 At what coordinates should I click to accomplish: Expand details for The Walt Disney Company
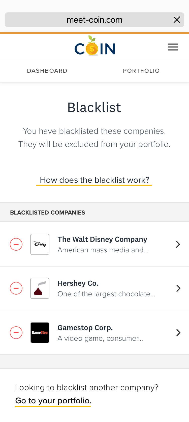click(178, 244)
